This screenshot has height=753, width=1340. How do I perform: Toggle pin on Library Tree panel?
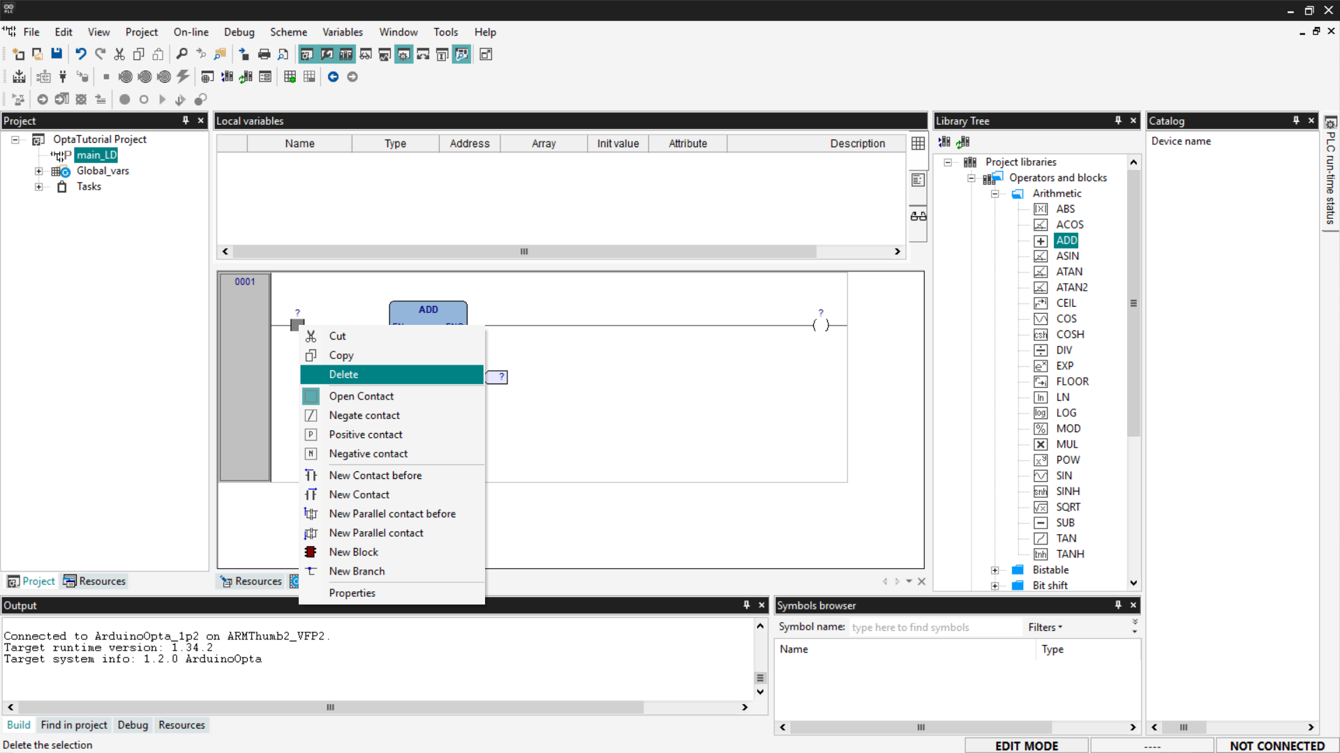(1118, 121)
